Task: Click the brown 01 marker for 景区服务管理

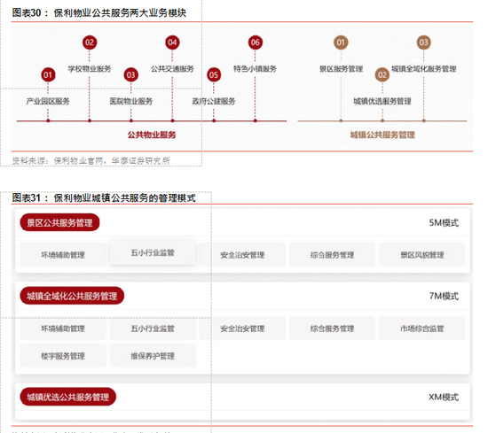Action: 341,43
